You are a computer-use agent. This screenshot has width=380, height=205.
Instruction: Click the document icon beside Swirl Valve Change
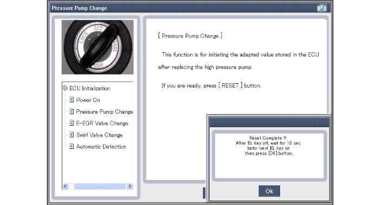pos(72,134)
